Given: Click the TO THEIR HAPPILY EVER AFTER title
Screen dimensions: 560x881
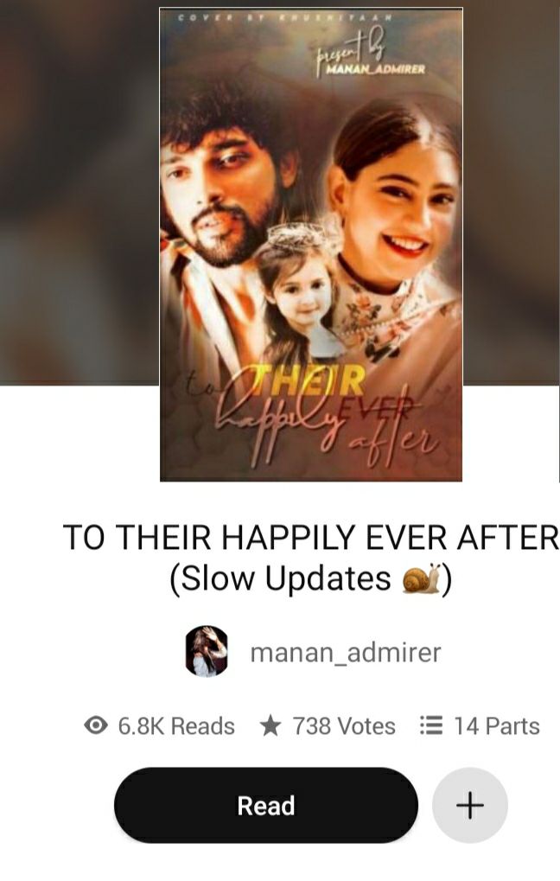Looking at the screenshot, I should 310,537.
